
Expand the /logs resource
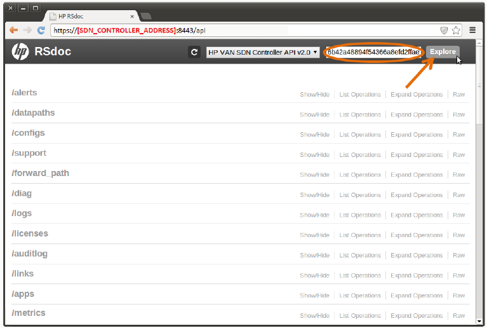pos(22,214)
